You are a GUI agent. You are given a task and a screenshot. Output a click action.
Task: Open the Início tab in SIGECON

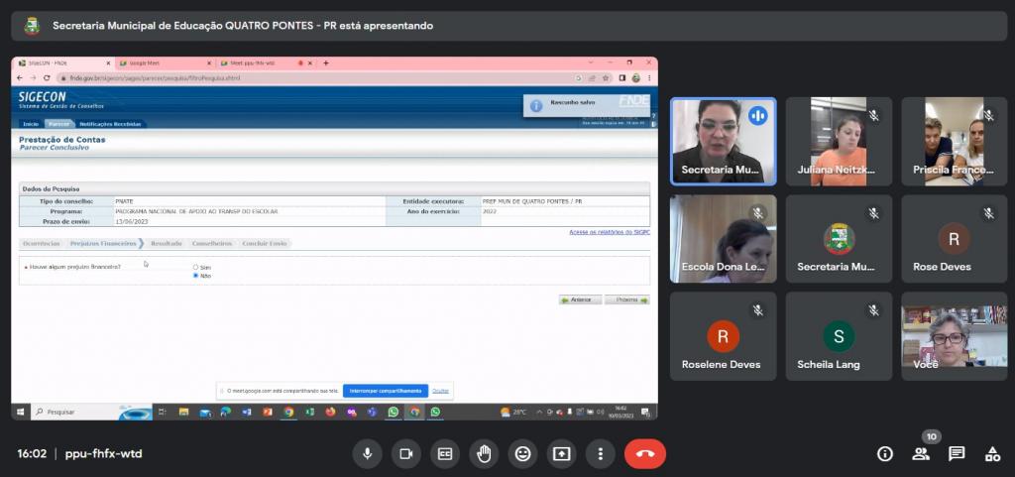[31, 124]
